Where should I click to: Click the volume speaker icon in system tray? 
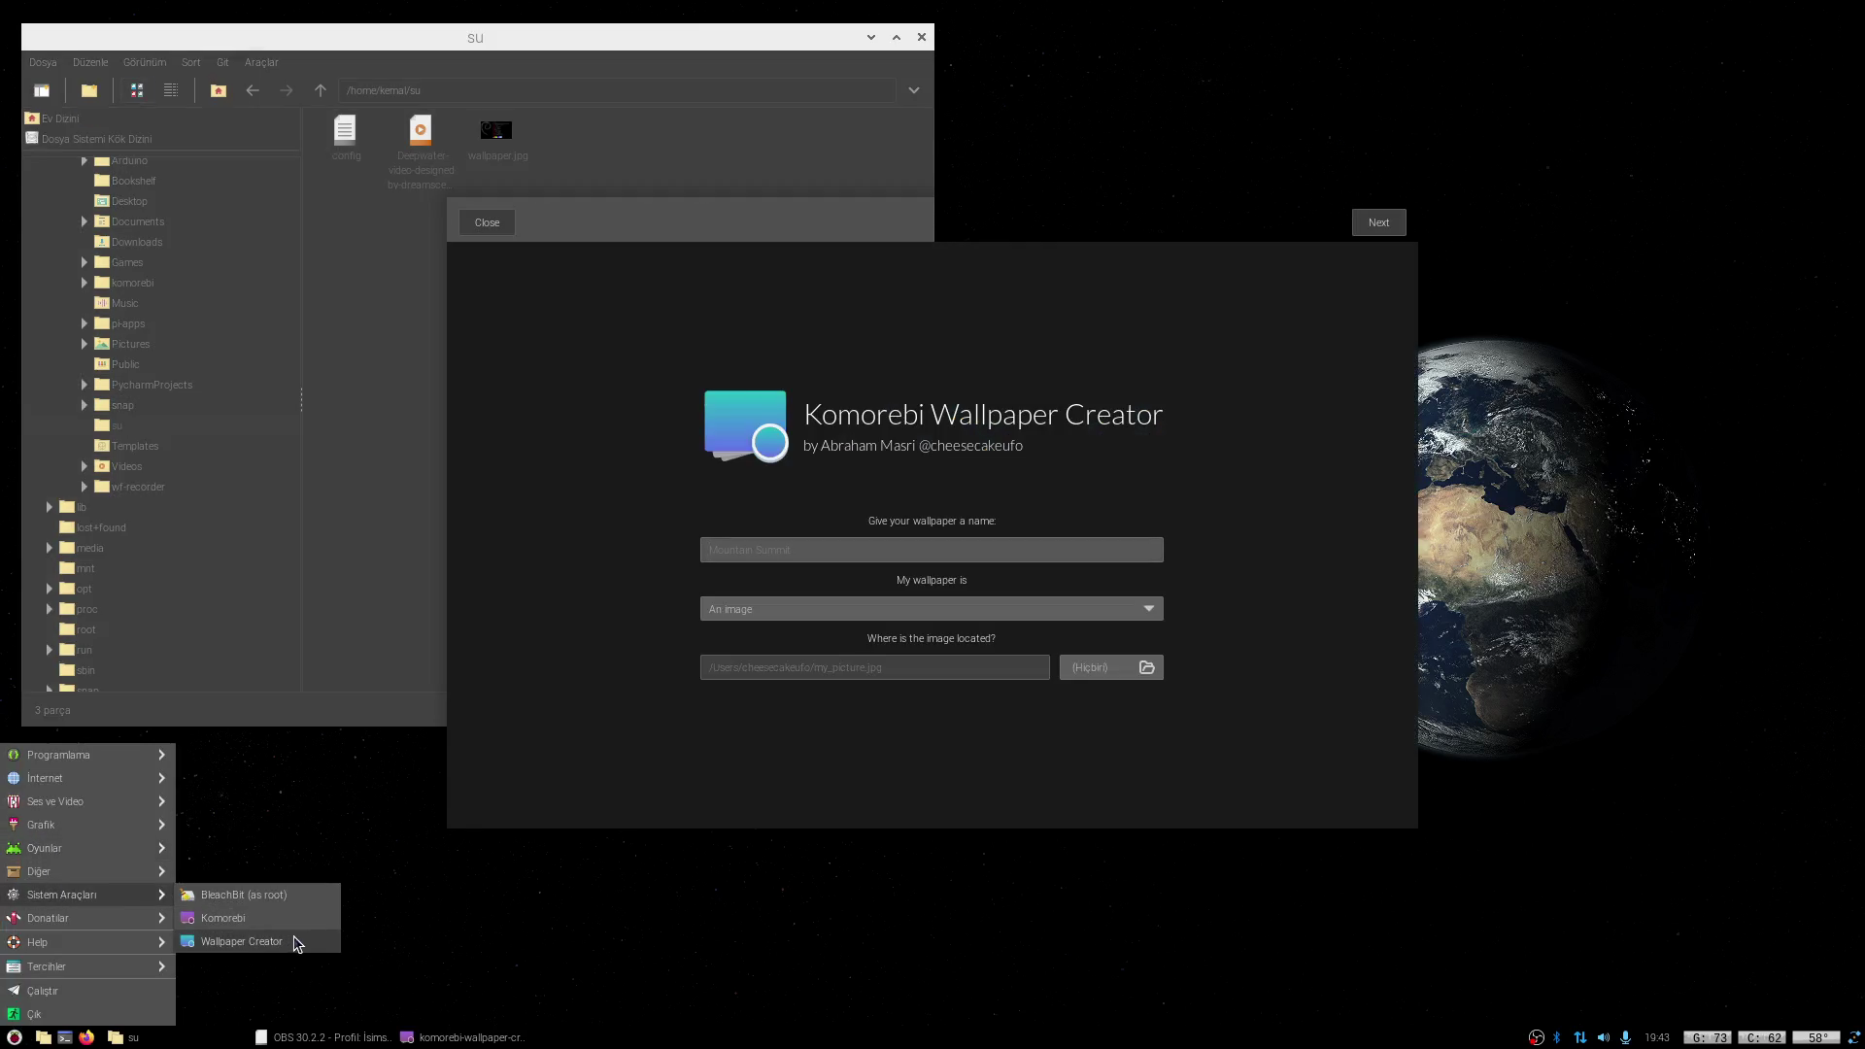click(1604, 1037)
